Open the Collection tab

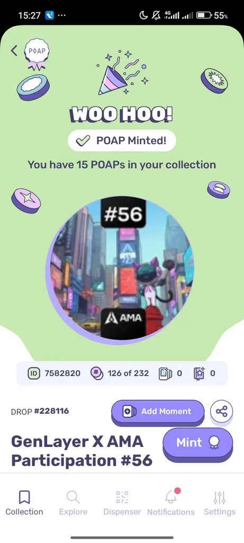point(24,503)
